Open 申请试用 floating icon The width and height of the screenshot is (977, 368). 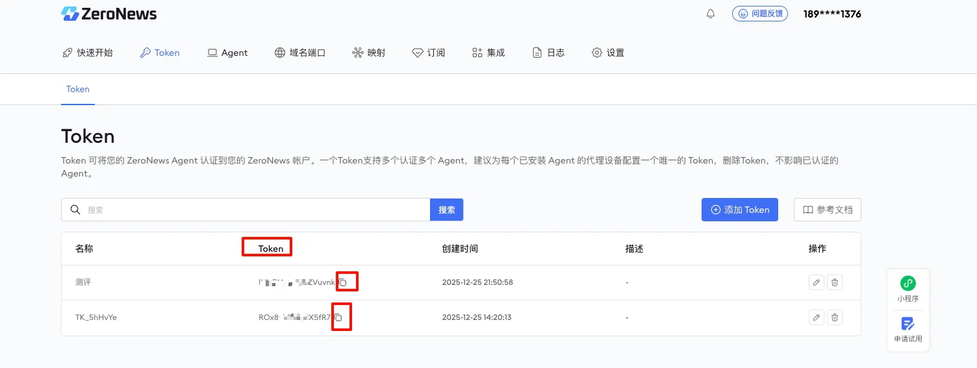point(908,330)
